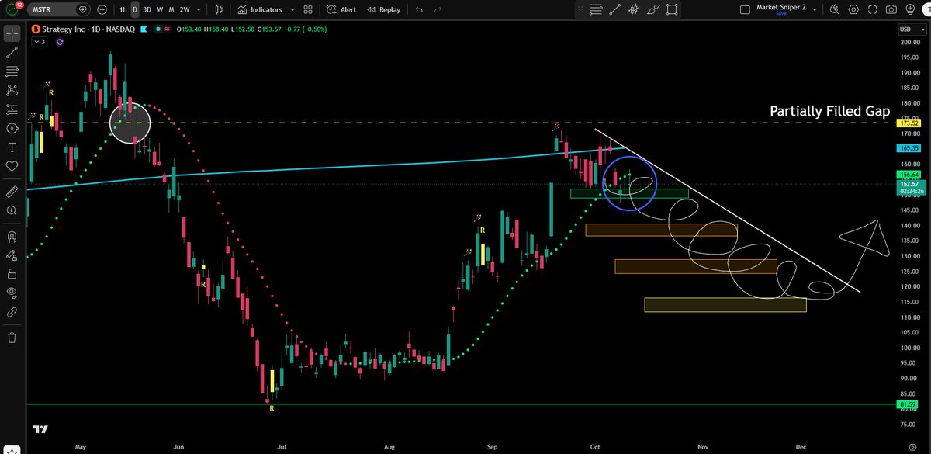Open chart settings hexagon icon

[853, 9]
